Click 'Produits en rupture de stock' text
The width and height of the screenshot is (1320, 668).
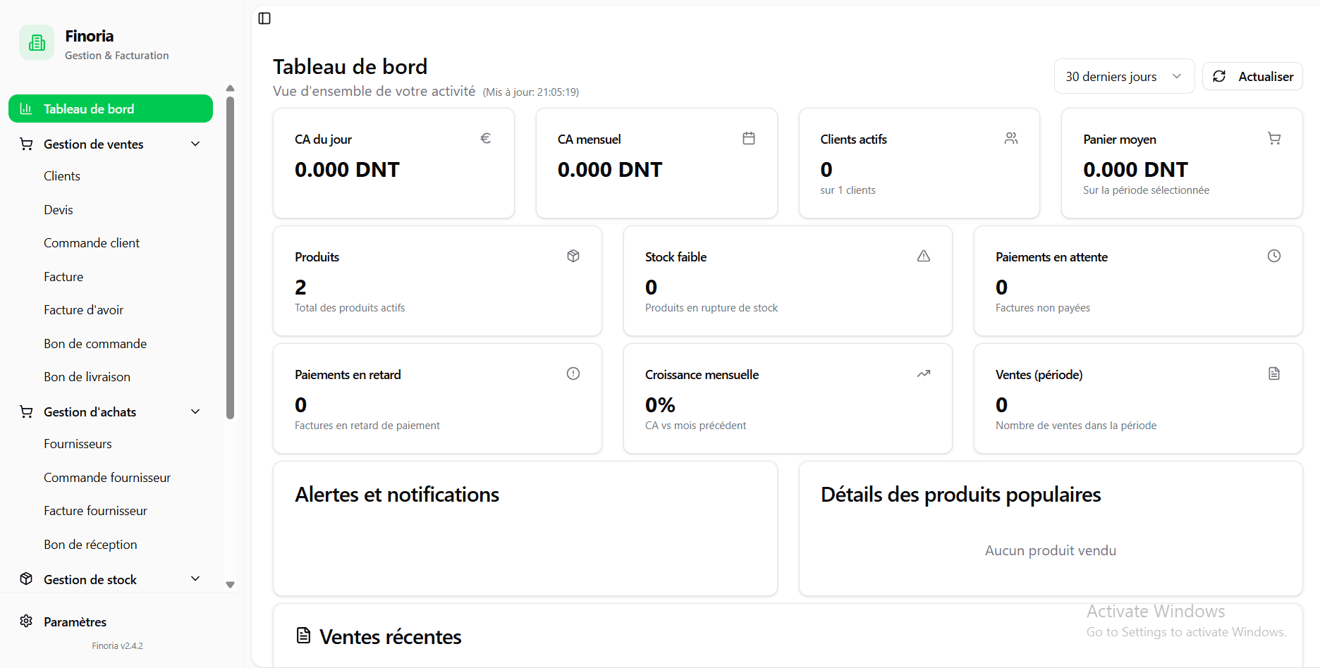711,308
